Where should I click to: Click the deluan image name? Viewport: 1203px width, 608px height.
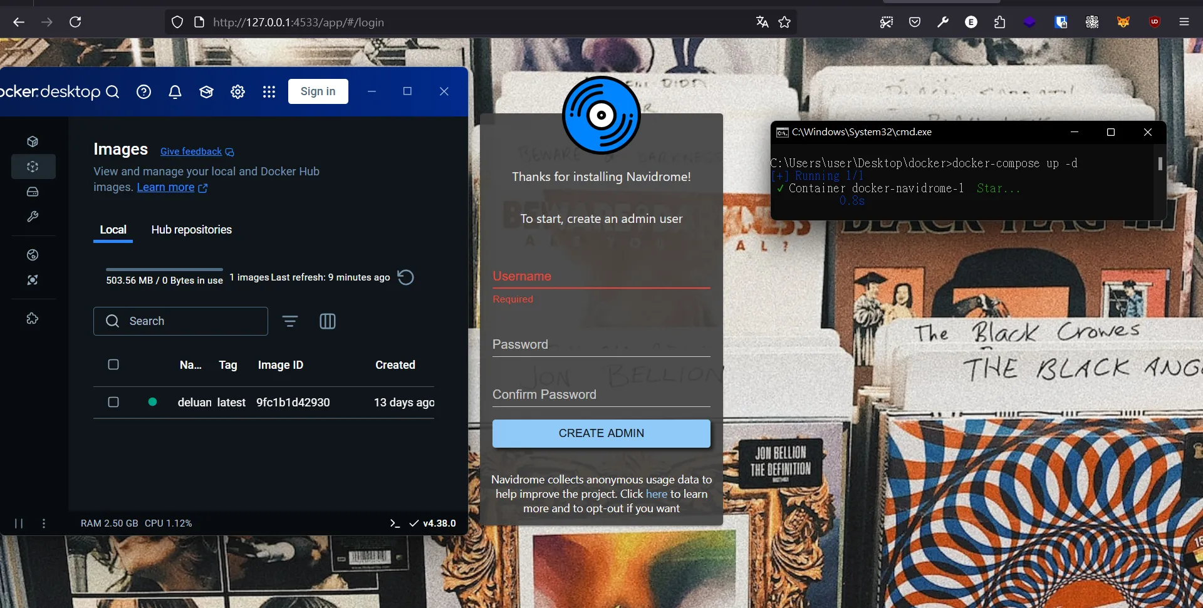pyautogui.click(x=195, y=403)
